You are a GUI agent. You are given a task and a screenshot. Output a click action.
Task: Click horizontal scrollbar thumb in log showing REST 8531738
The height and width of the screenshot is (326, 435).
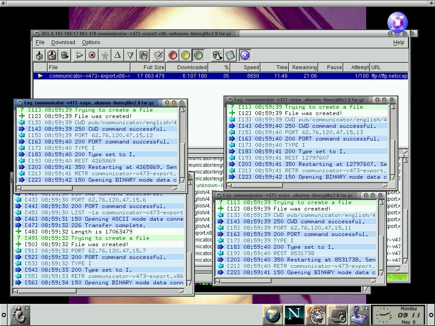(x=246, y=281)
